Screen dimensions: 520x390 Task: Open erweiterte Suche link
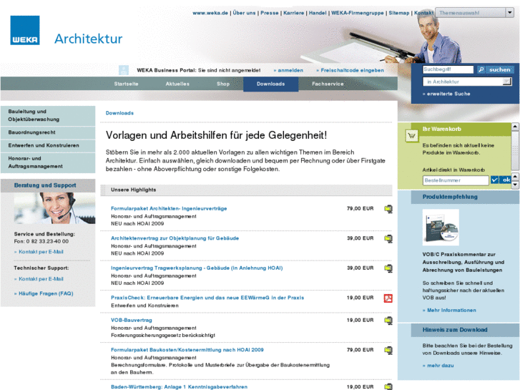point(446,94)
